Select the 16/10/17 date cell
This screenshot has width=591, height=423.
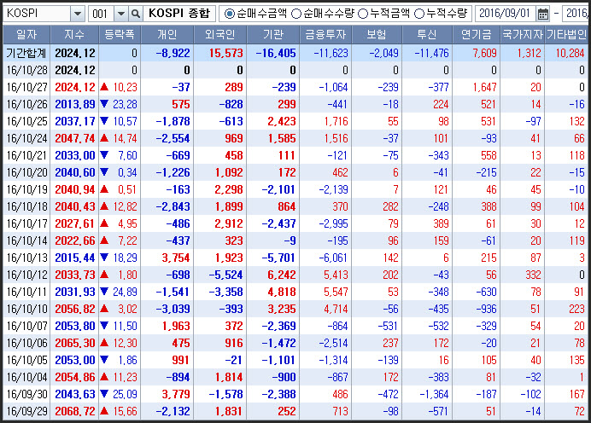point(27,224)
